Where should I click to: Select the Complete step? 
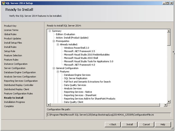(x=9, y=106)
